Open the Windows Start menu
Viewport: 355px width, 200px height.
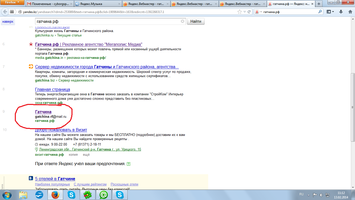(7, 195)
